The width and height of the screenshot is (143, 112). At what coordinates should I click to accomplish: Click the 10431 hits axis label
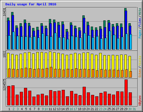(x=4, y=12)
